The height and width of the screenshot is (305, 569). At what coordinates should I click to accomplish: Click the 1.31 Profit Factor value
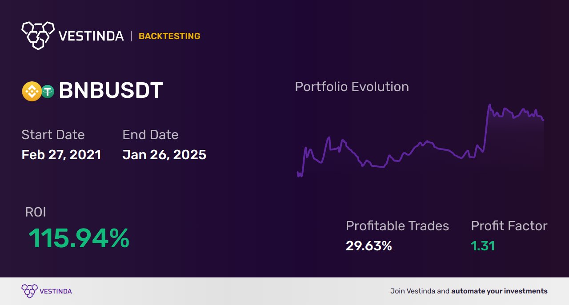[x=483, y=246]
